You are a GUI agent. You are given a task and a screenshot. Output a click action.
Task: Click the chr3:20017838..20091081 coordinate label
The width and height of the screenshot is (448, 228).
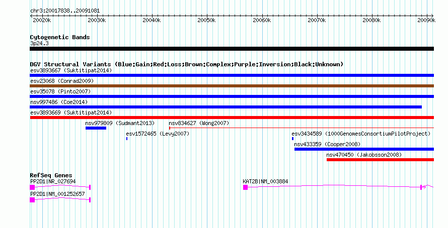click(65, 11)
